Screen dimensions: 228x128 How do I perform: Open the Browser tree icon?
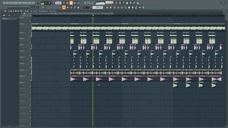125,7
